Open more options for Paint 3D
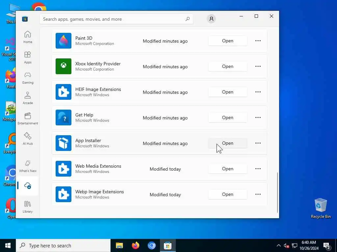This screenshot has width=337, height=252. point(258,41)
